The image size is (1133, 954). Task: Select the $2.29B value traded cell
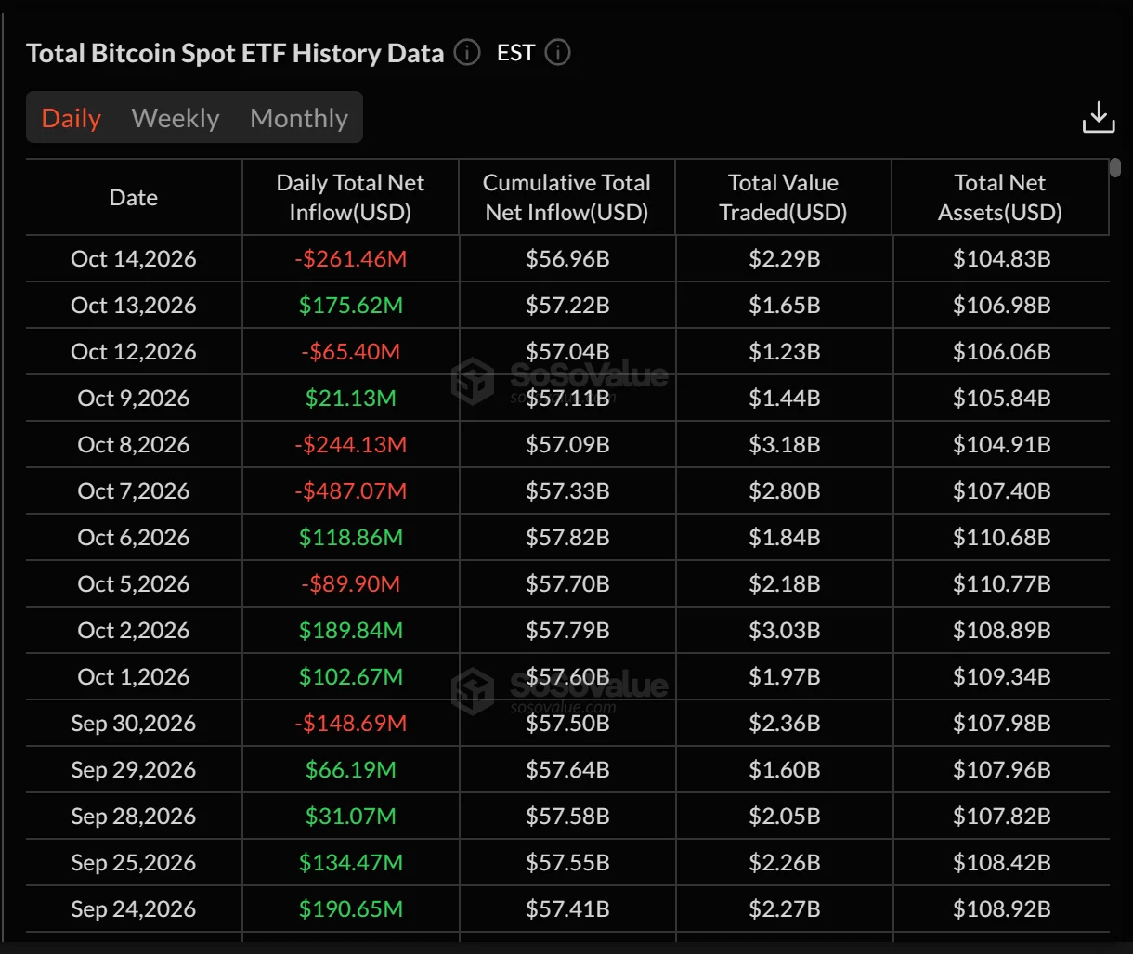pos(784,258)
